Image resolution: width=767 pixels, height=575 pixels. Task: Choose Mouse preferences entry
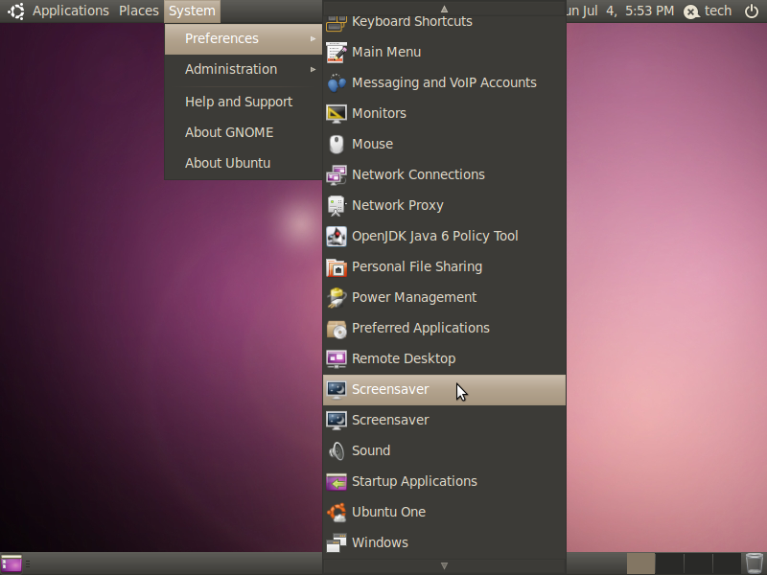444,145
